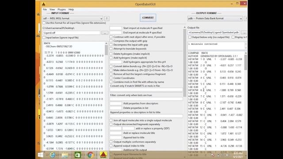The height and width of the screenshot is (159, 283).
Task: Click the 'COMPND 99474' output line
Action: [x=198, y=53]
